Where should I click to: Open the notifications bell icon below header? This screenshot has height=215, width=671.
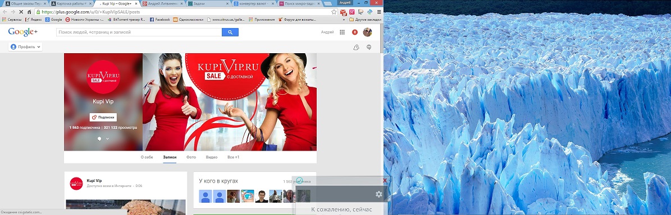(x=356, y=48)
